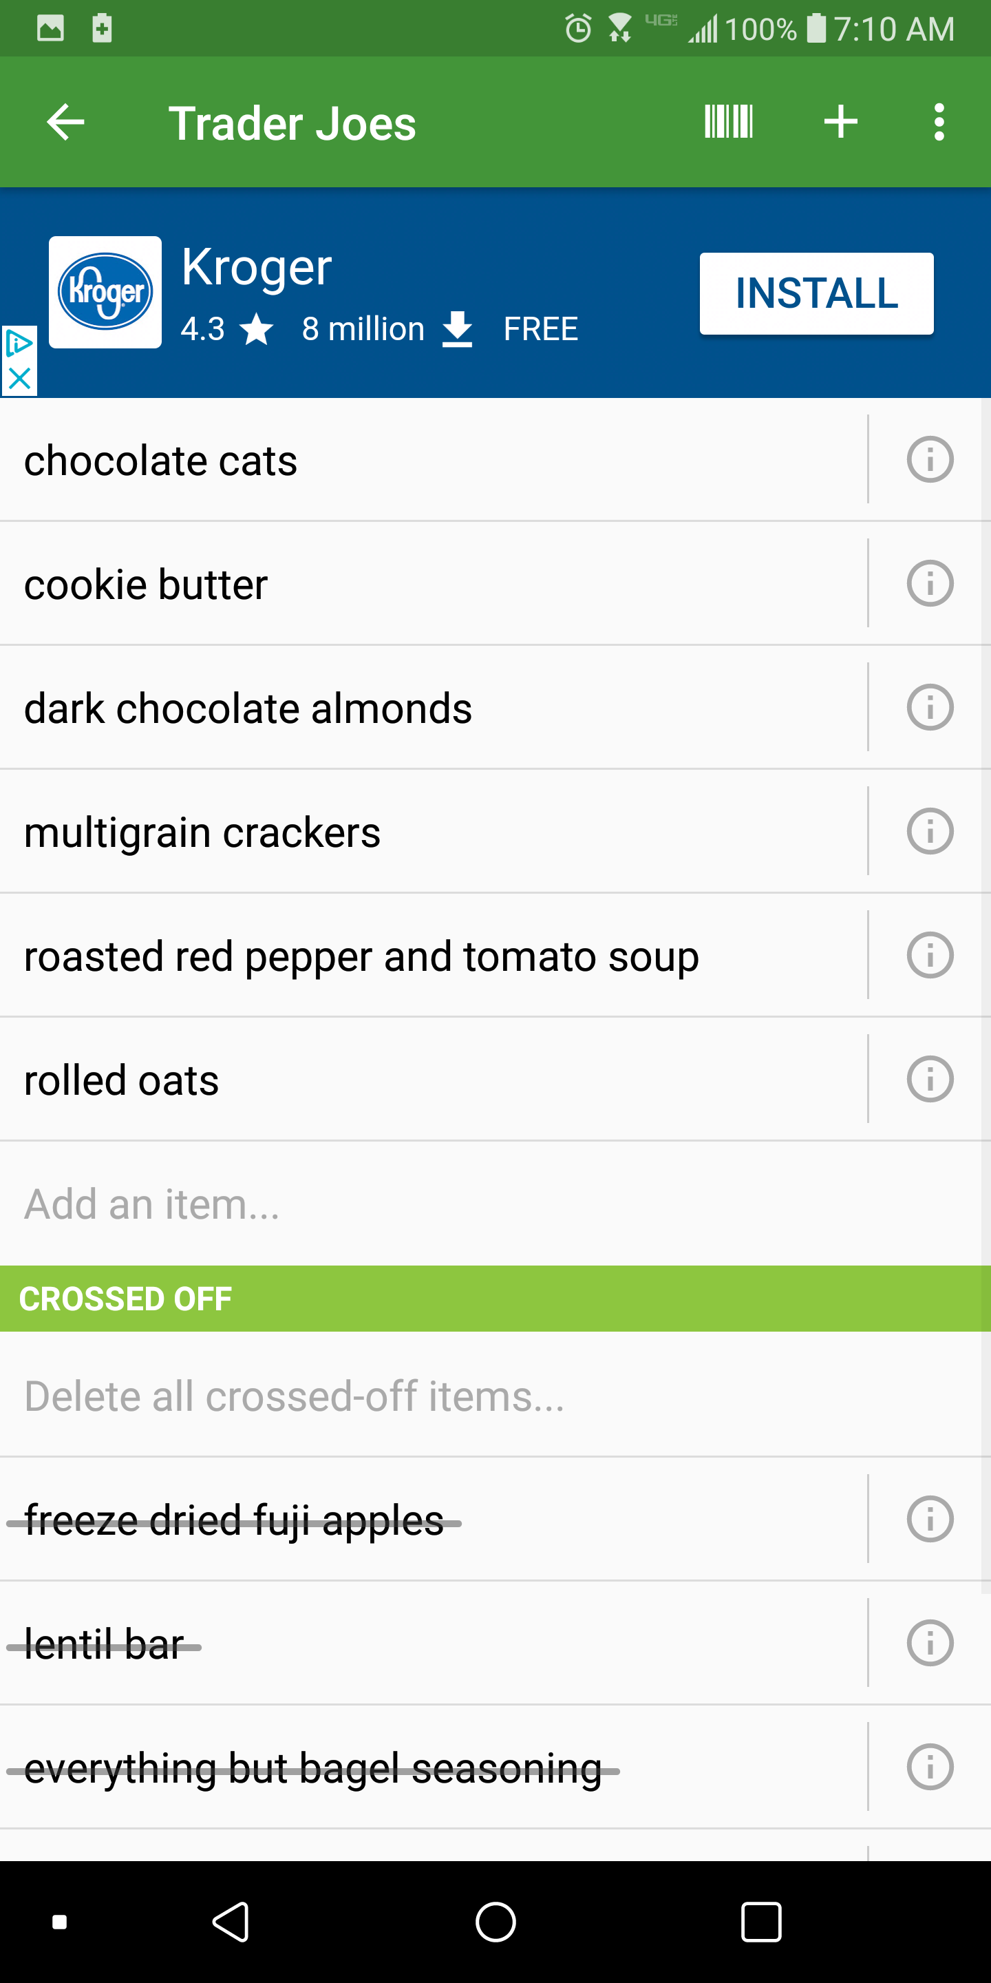The image size is (991, 1983).
Task: Tap the Add an item field
Action: click(385, 1204)
